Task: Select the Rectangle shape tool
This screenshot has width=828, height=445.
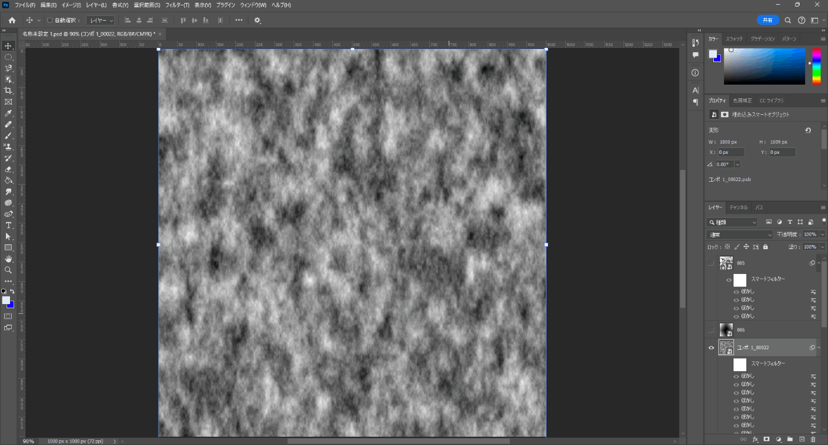Action: coord(8,247)
